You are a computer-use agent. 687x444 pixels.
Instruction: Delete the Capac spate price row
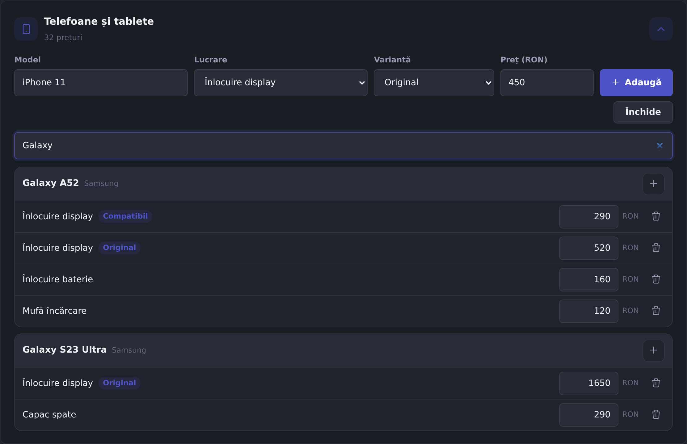[x=656, y=415]
